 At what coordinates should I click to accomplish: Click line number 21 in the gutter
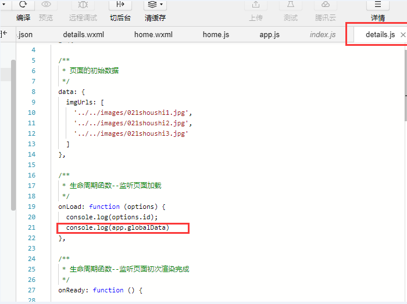click(x=31, y=227)
